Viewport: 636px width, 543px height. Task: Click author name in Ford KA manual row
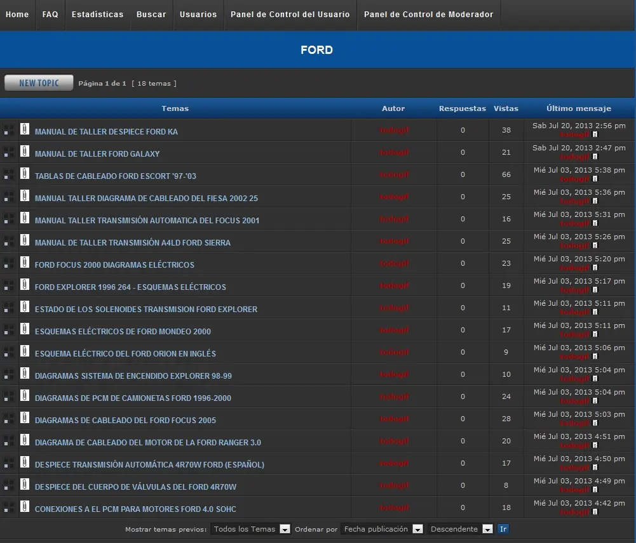click(x=394, y=130)
